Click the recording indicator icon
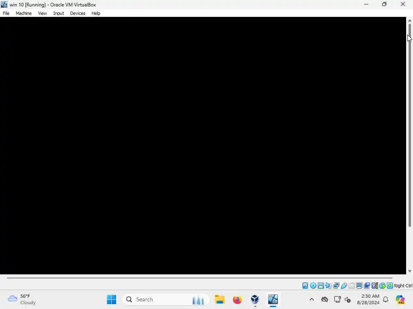This screenshot has height=309, width=413. click(367, 286)
